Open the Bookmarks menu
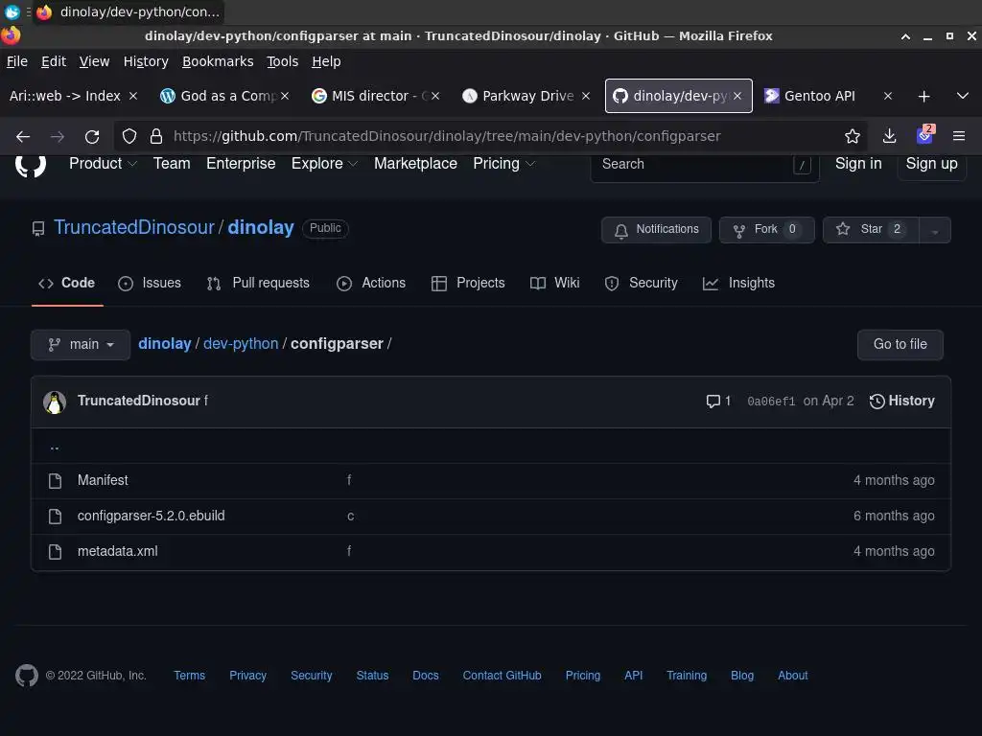The height and width of the screenshot is (736, 982). [x=218, y=61]
